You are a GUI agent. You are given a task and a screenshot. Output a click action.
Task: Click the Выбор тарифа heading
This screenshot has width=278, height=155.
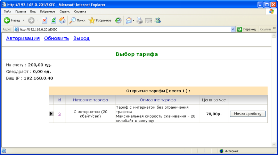[137, 54]
